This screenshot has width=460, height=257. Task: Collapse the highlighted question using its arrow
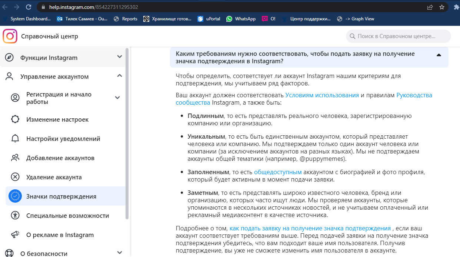[x=439, y=55]
